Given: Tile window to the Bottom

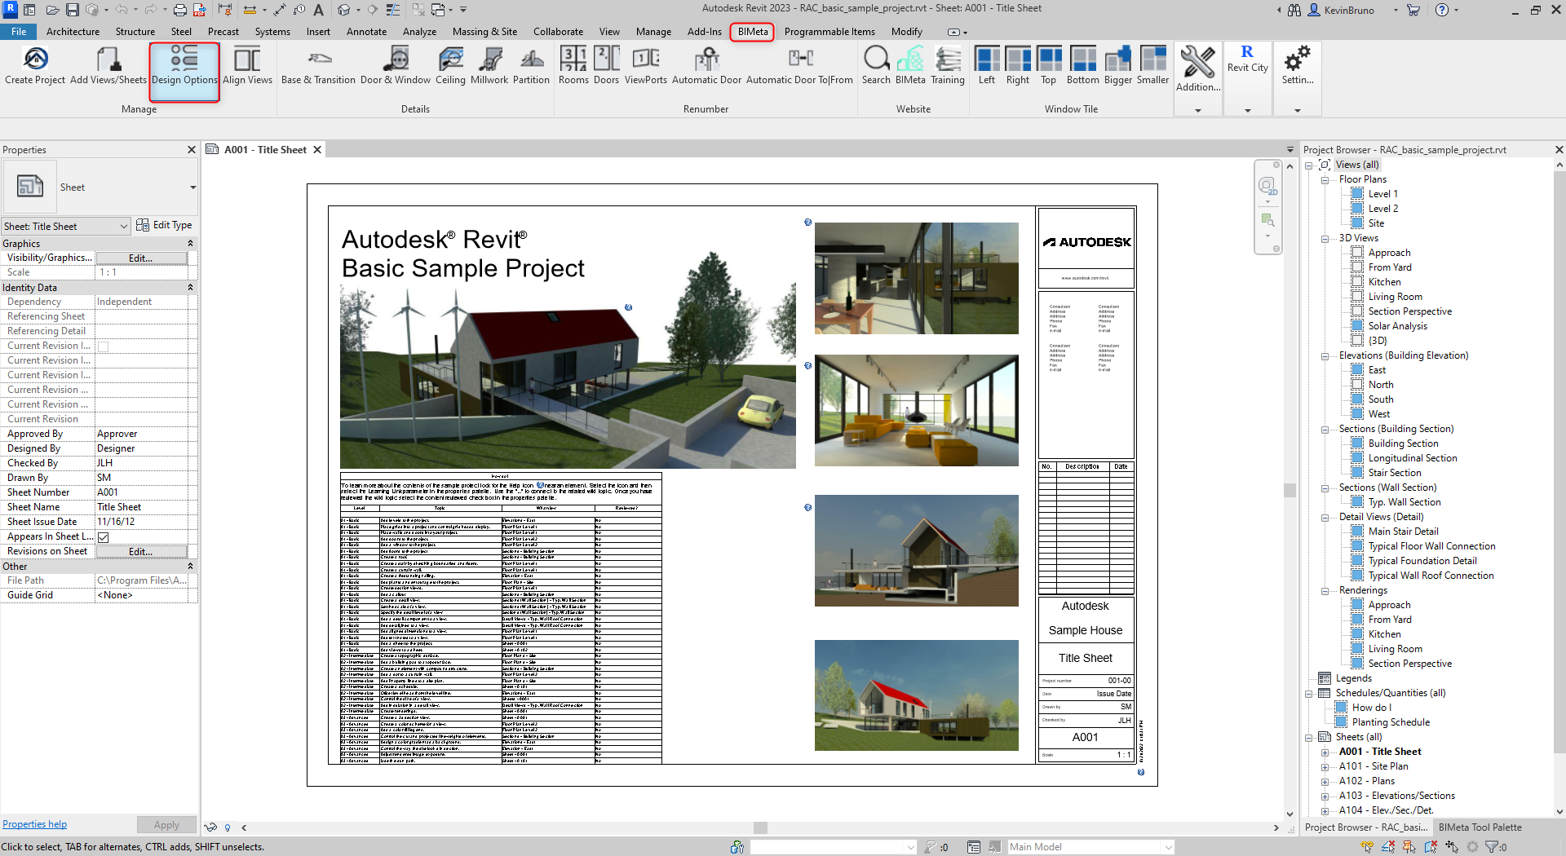Looking at the screenshot, I should pos(1083,65).
